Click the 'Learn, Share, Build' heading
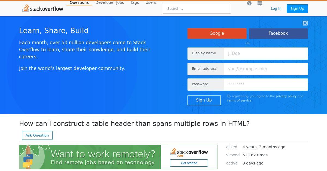This screenshot has width=327, height=171. coord(54,31)
